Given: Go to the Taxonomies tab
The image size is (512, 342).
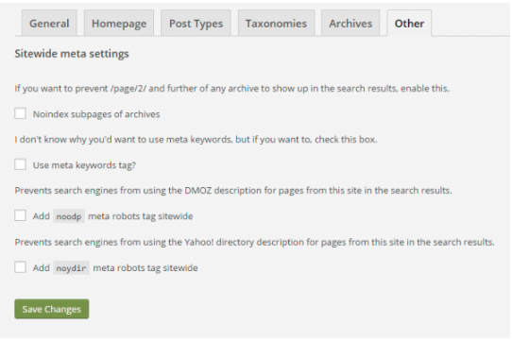Looking at the screenshot, I should pyautogui.click(x=276, y=24).
